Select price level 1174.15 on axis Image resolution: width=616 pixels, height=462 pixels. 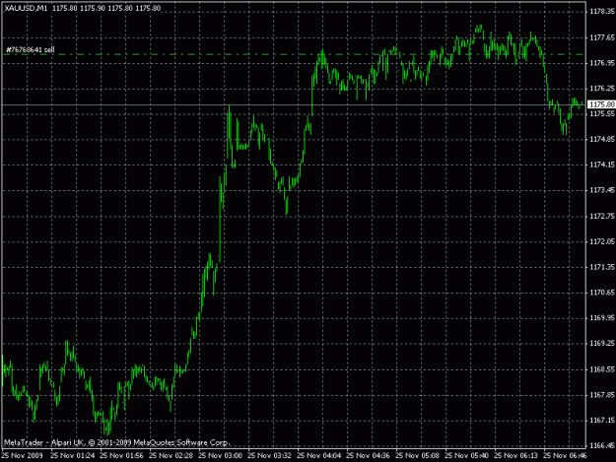pos(602,165)
